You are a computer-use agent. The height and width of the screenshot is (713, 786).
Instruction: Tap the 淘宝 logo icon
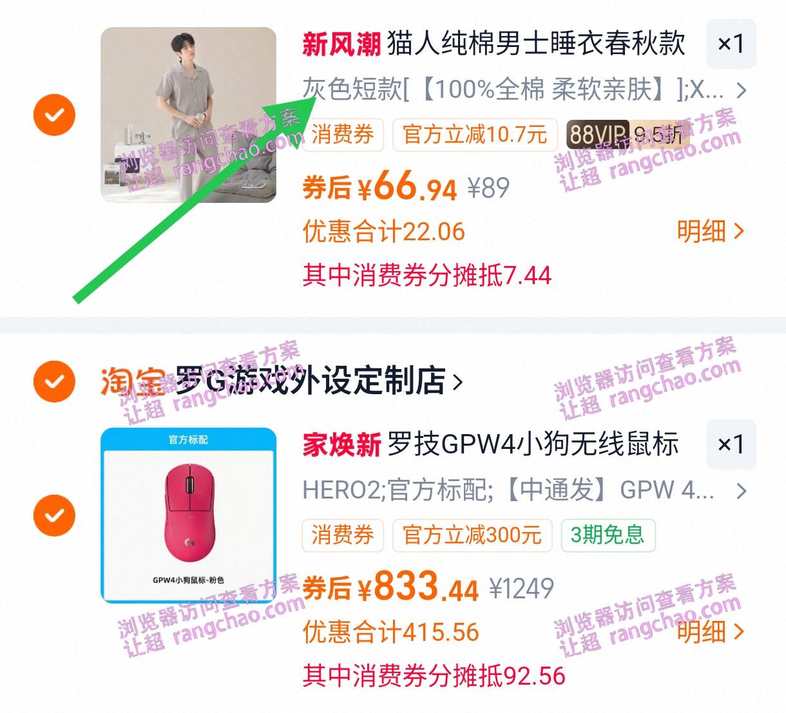coord(132,381)
